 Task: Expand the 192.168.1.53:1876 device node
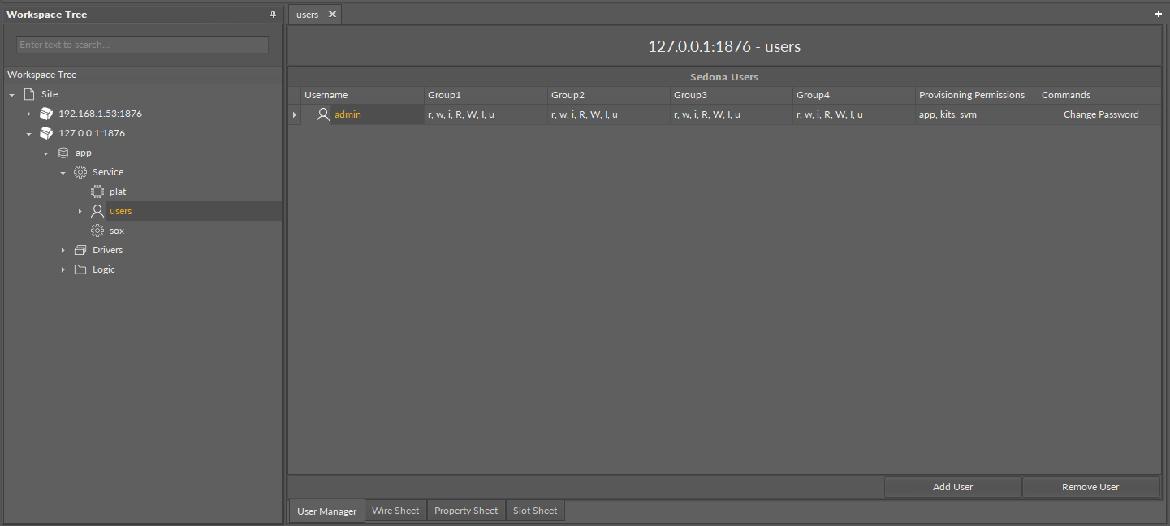coord(29,114)
